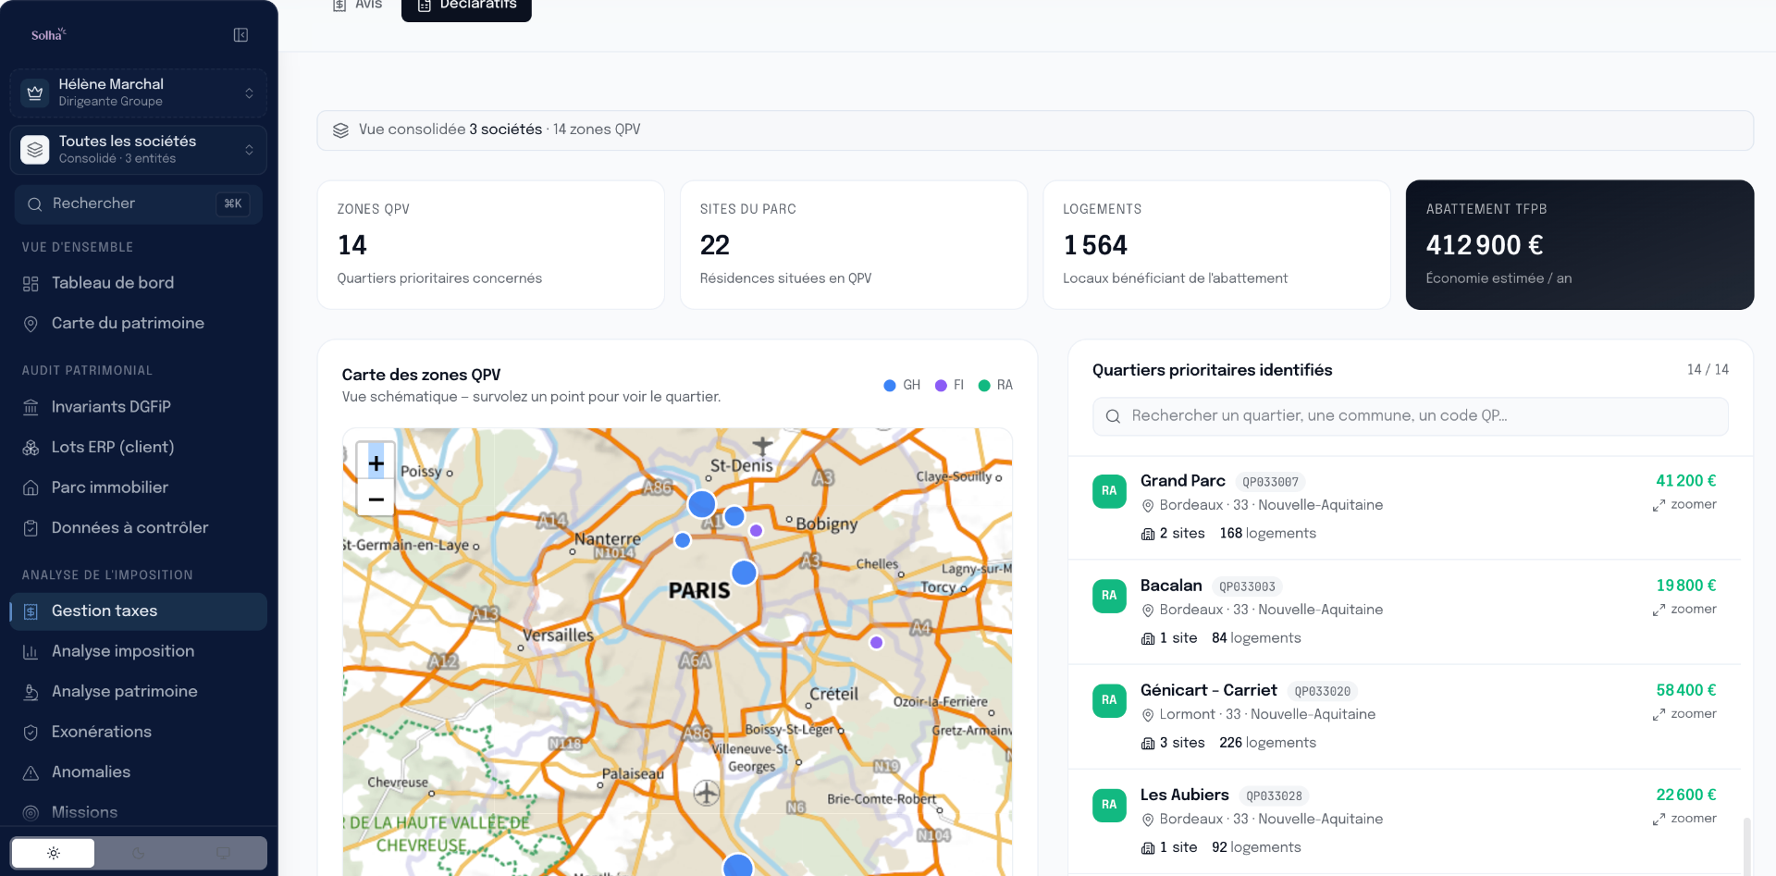Click the QP033007 code tag
The width and height of the screenshot is (1776, 876).
1271,482
